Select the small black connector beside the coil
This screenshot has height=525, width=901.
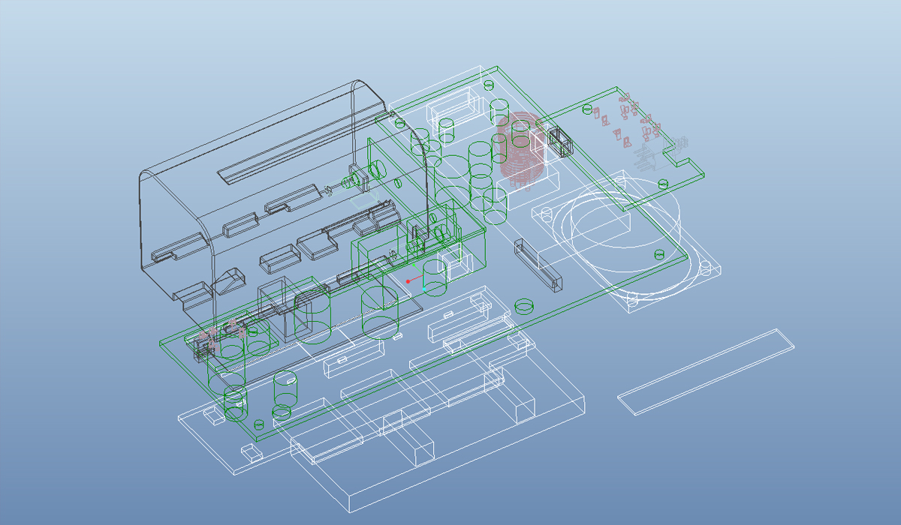click(x=561, y=141)
